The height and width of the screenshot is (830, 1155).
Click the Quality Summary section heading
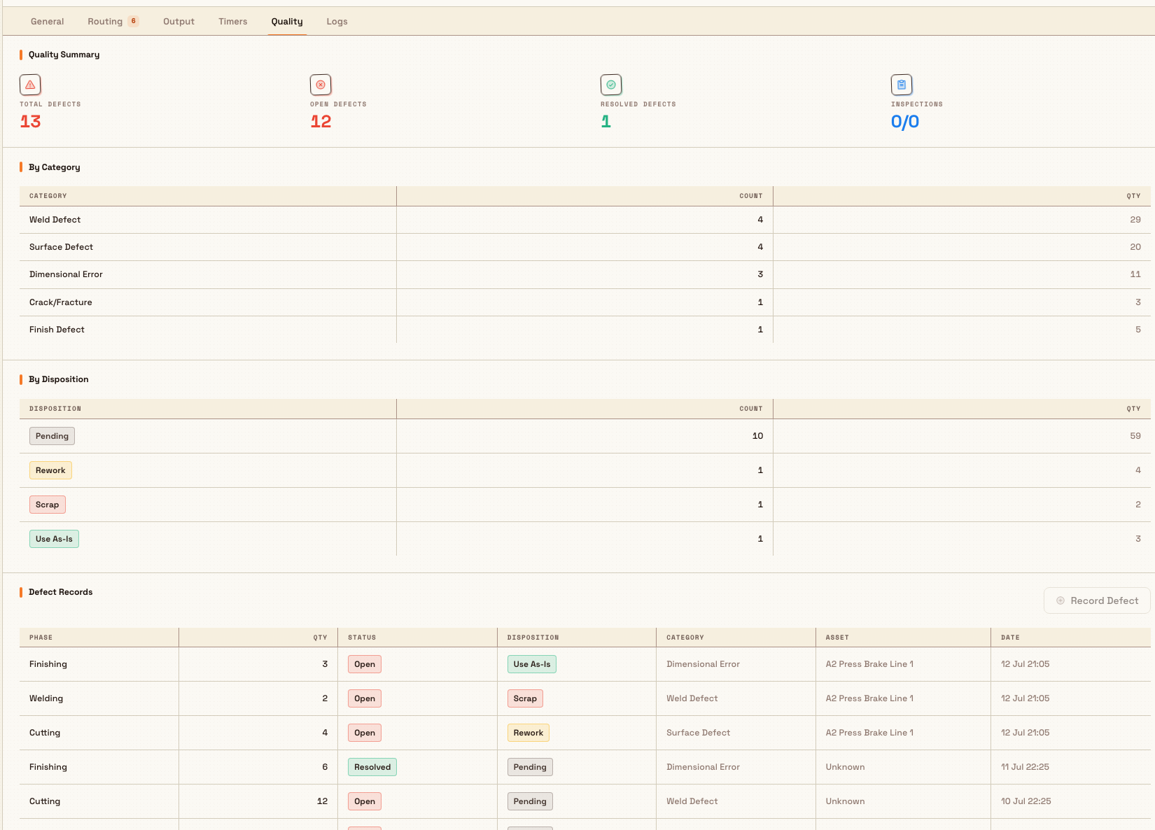click(64, 55)
